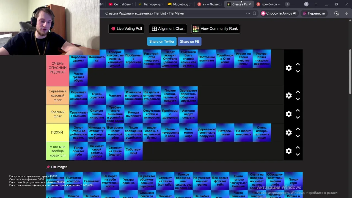Select the Постоянно выпивает tile
Viewport: 352px width, 198px height.
[x=207, y=59]
